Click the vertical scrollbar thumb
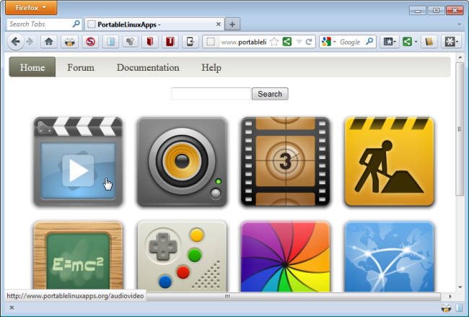The width and height of the screenshot is (469, 317). click(x=460, y=129)
